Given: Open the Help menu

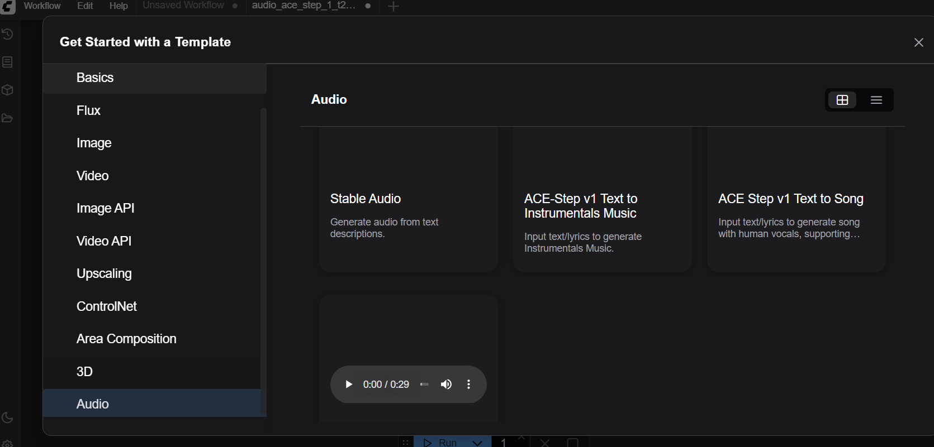Looking at the screenshot, I should (118, 6).
